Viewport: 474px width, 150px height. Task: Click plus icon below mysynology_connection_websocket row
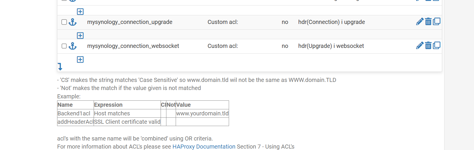coord(80,59)
